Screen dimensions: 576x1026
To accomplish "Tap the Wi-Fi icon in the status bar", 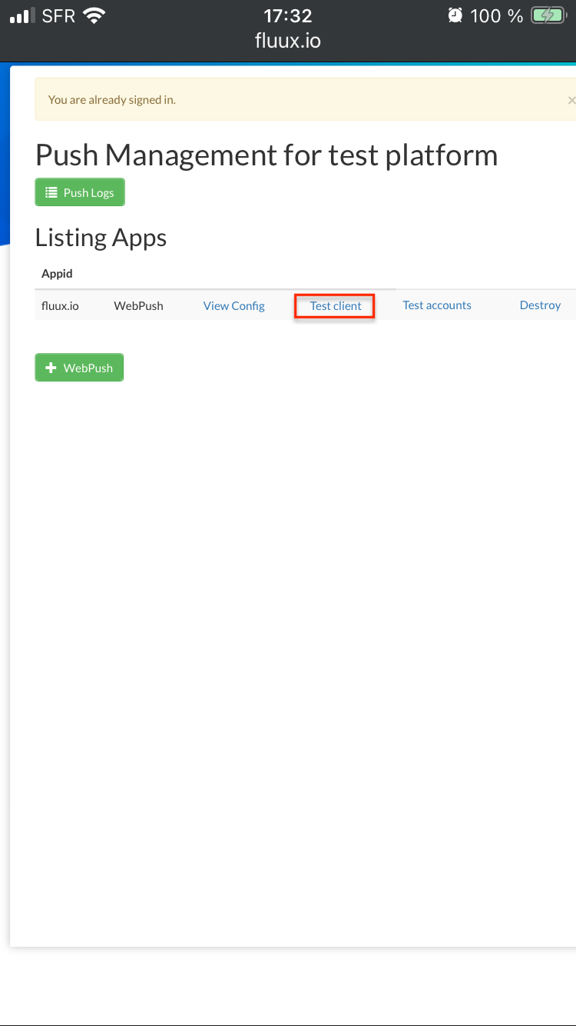I will tap(94, 15).
